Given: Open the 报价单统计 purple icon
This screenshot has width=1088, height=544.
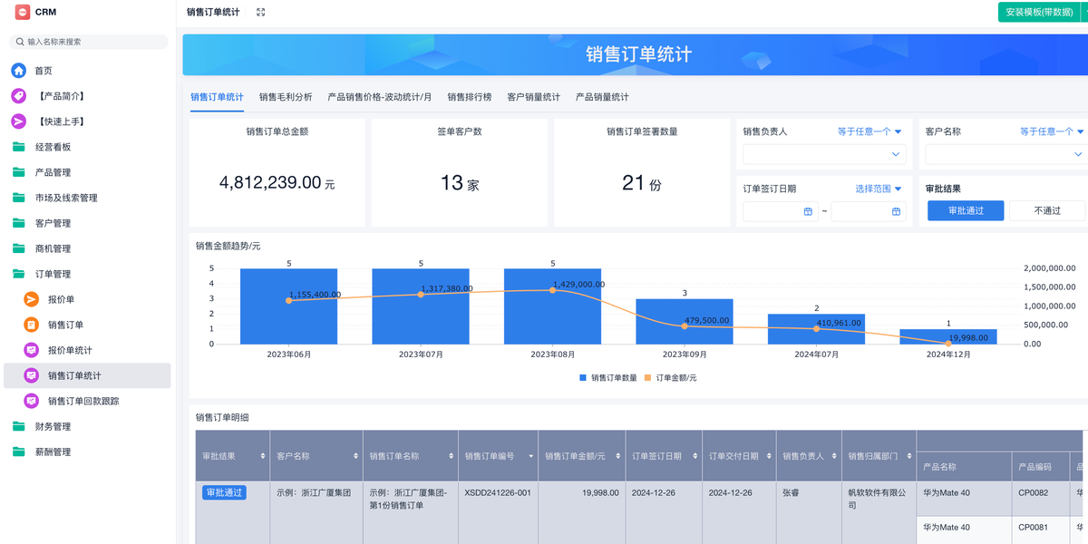Looking at the screenshot, I should (32, 350).
